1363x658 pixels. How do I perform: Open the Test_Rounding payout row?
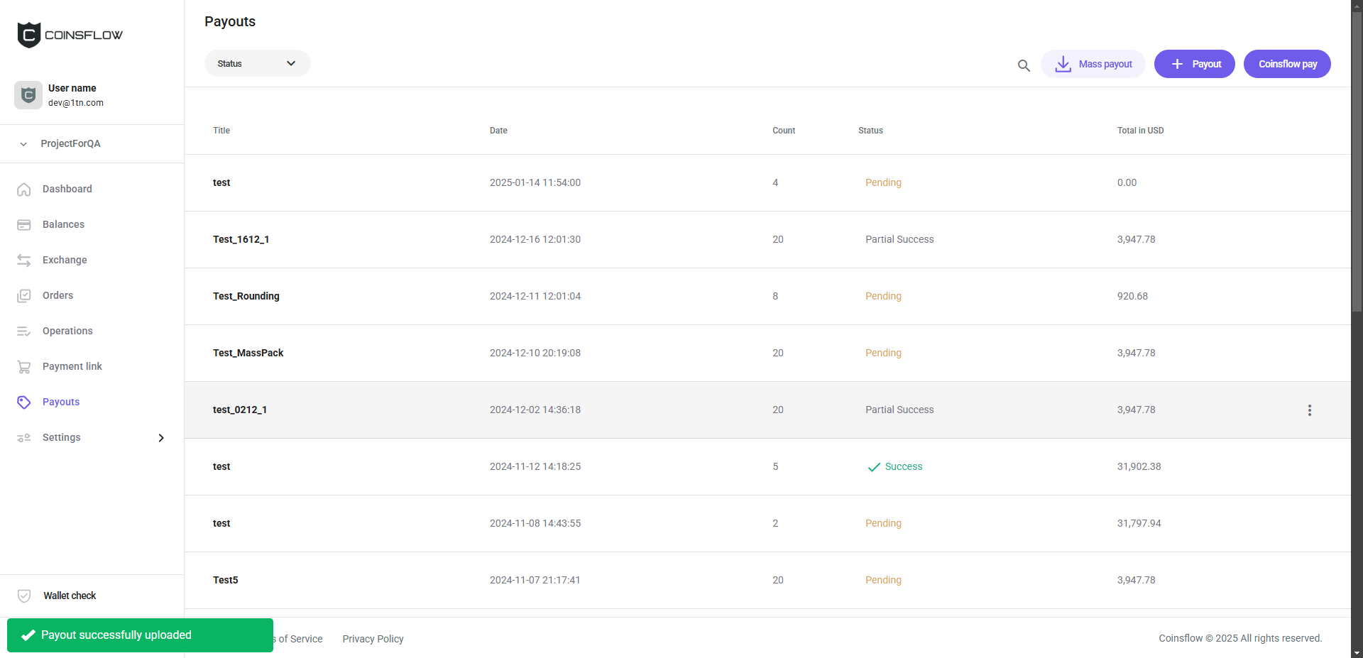246,296
